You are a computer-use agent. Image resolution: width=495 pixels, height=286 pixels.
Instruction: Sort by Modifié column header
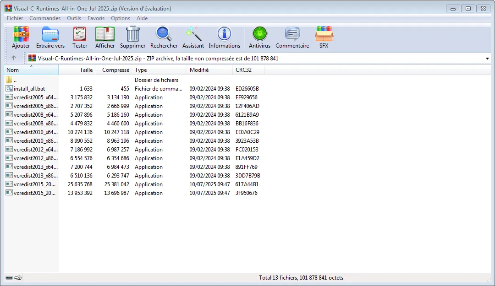[210, 70]
